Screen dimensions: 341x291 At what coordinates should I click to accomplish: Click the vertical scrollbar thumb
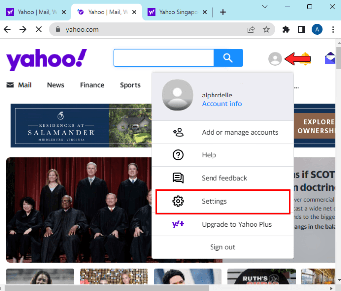pyautogui.click(x=338, y=58)
